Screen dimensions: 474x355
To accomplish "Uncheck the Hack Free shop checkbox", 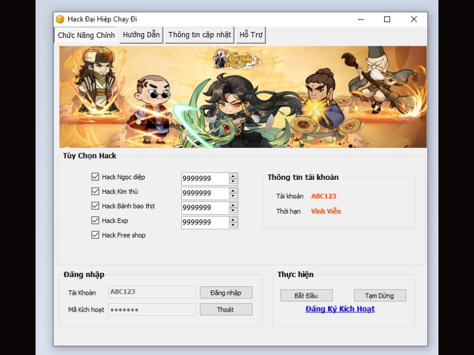I will click(x=95, y=235).
